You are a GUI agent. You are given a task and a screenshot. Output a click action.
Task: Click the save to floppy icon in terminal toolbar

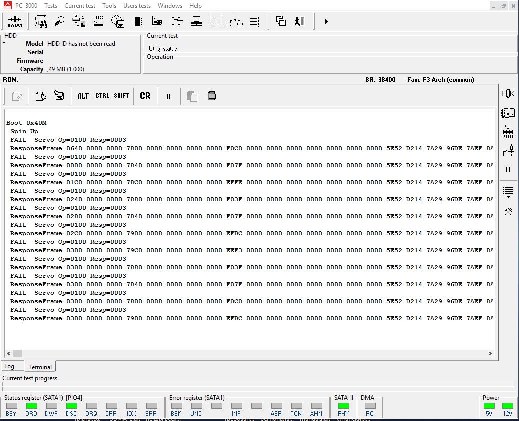tap(59, 96)
